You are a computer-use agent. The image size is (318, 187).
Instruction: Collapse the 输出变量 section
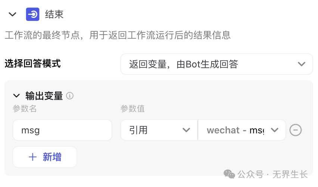coord(16,95)
